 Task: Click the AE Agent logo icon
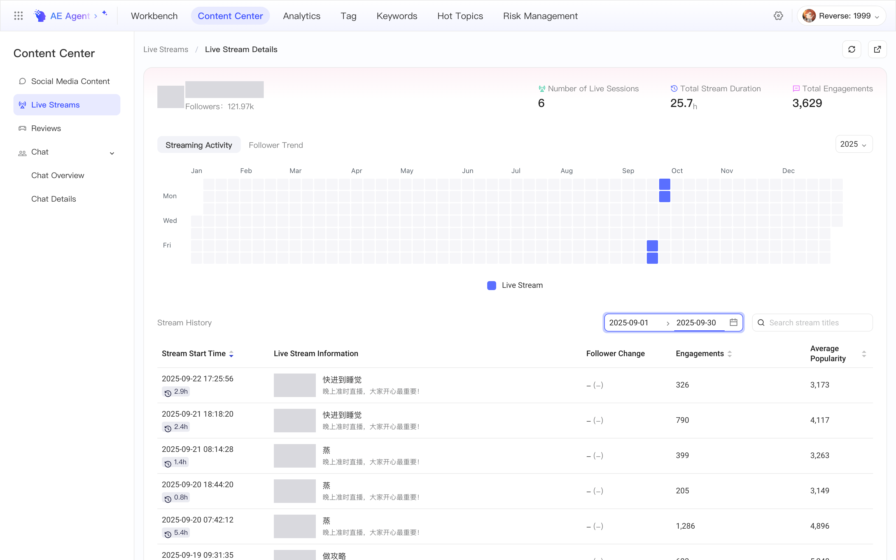click(40, 16)
